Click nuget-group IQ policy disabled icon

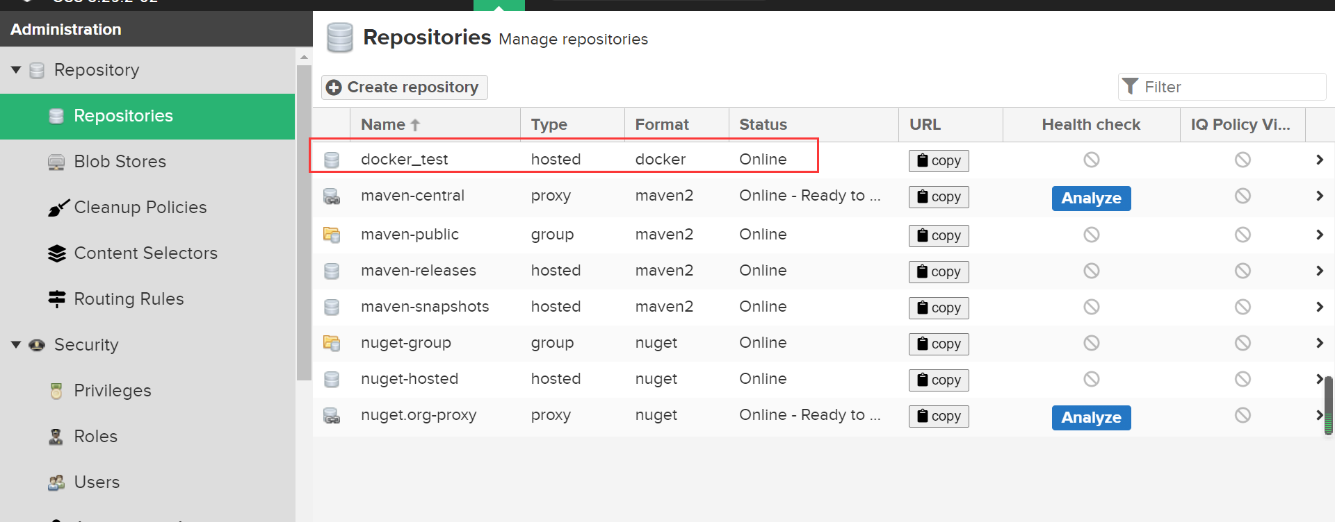click(1243, 343)
